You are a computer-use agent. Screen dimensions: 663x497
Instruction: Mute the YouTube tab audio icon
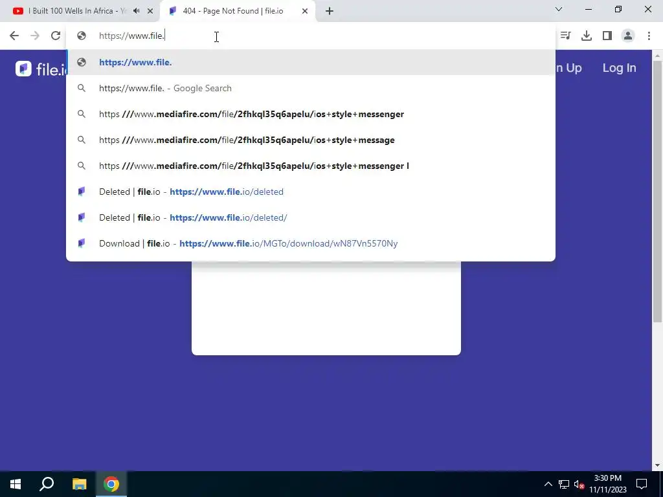pos(136,11)
